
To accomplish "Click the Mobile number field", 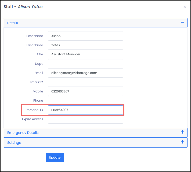I will [x=85, y=91].
